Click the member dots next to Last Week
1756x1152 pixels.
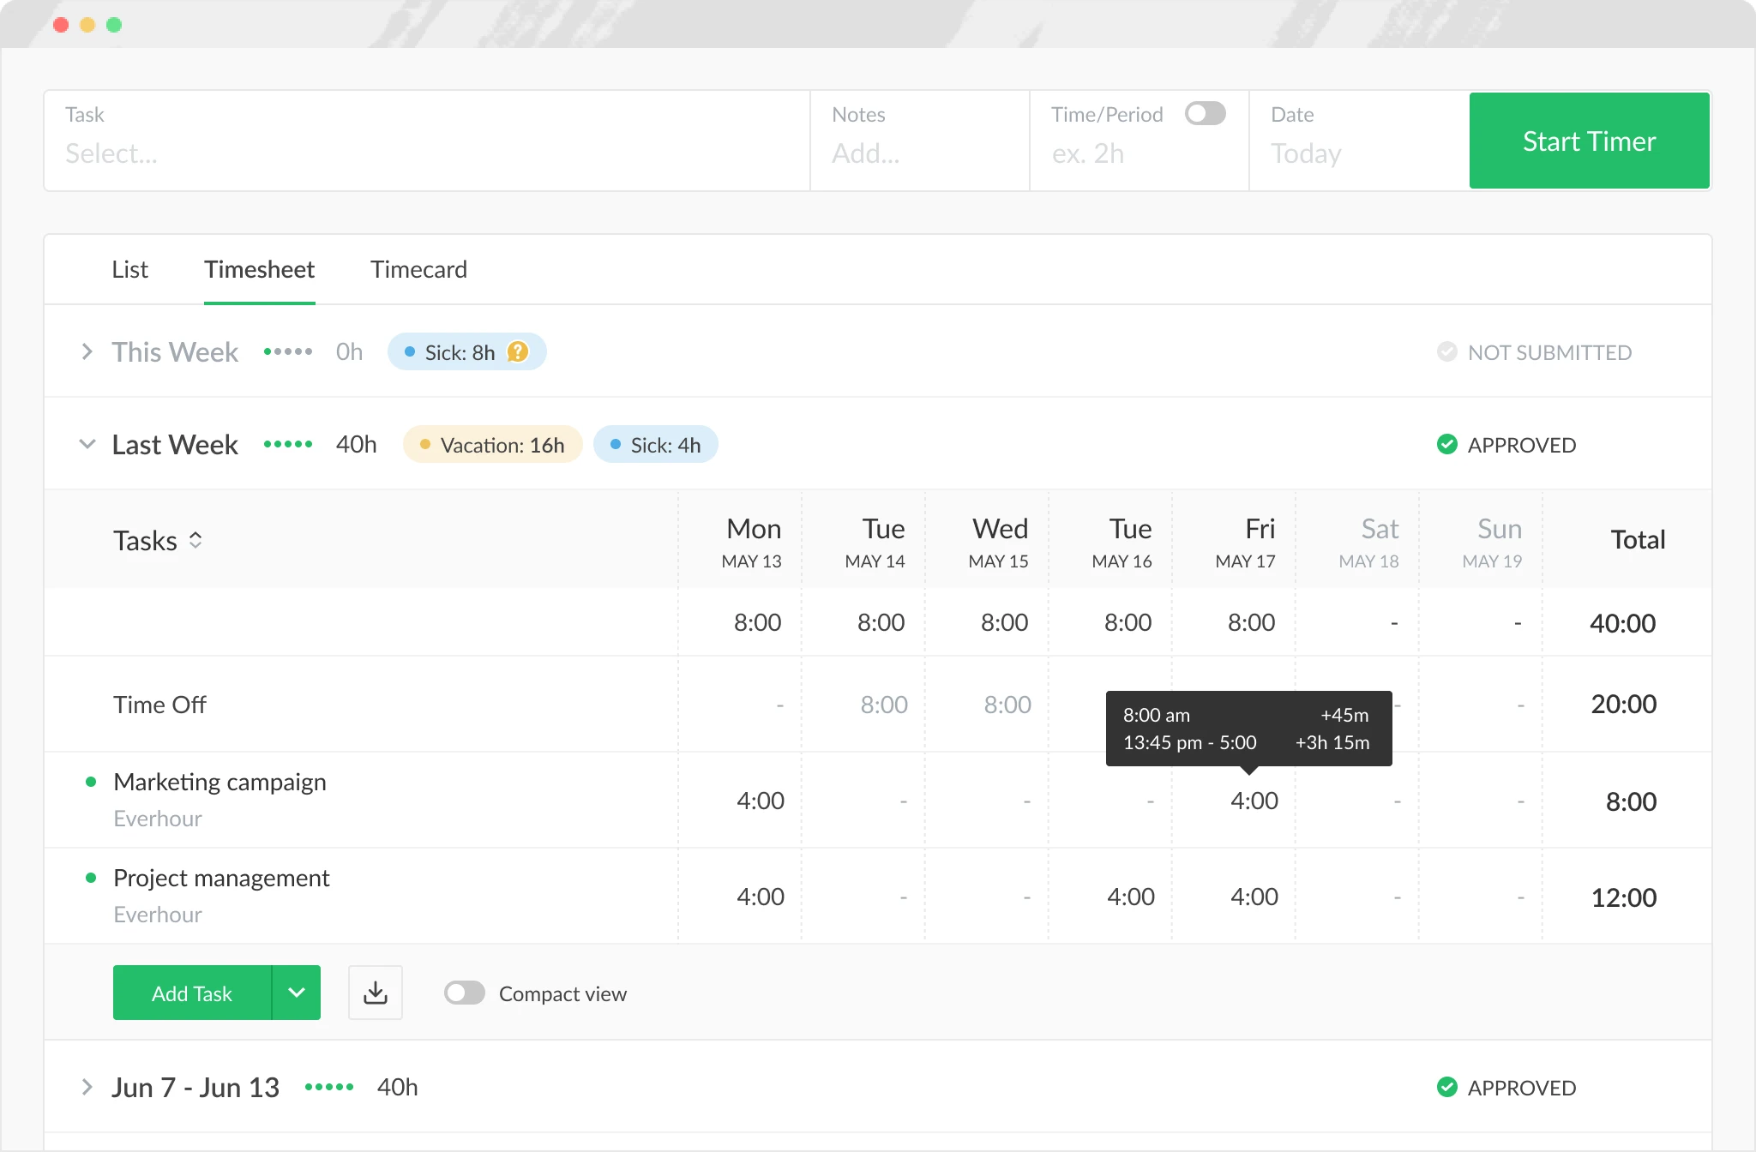288,444
